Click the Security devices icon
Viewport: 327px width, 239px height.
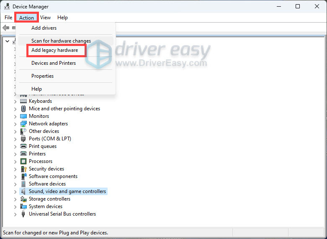coord(23,169)
